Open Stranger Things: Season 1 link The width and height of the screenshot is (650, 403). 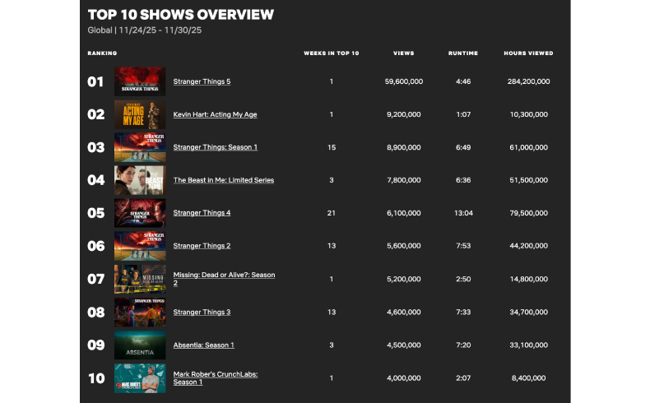tap(215, 147)
